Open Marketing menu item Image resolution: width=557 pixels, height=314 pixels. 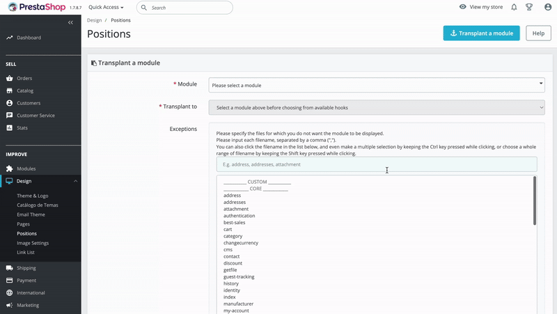coord(28,305)
